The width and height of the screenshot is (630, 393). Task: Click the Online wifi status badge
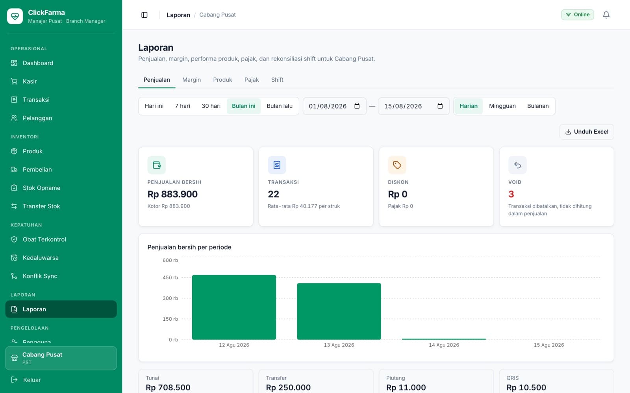click(x=578, y=15)
